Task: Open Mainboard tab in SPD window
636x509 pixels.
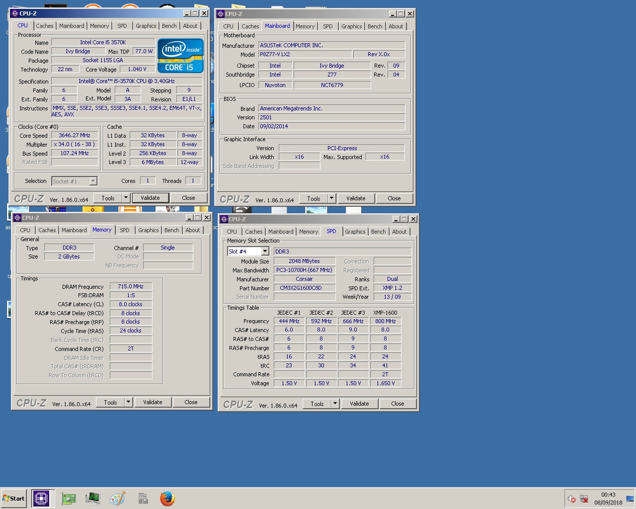Action: [281, 232]
